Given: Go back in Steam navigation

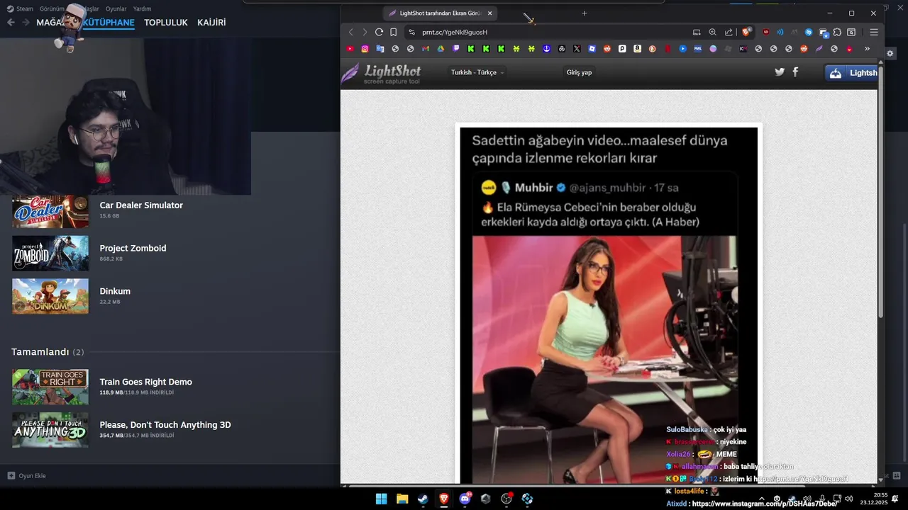Looking at the screenshot, I should (11, 23).
